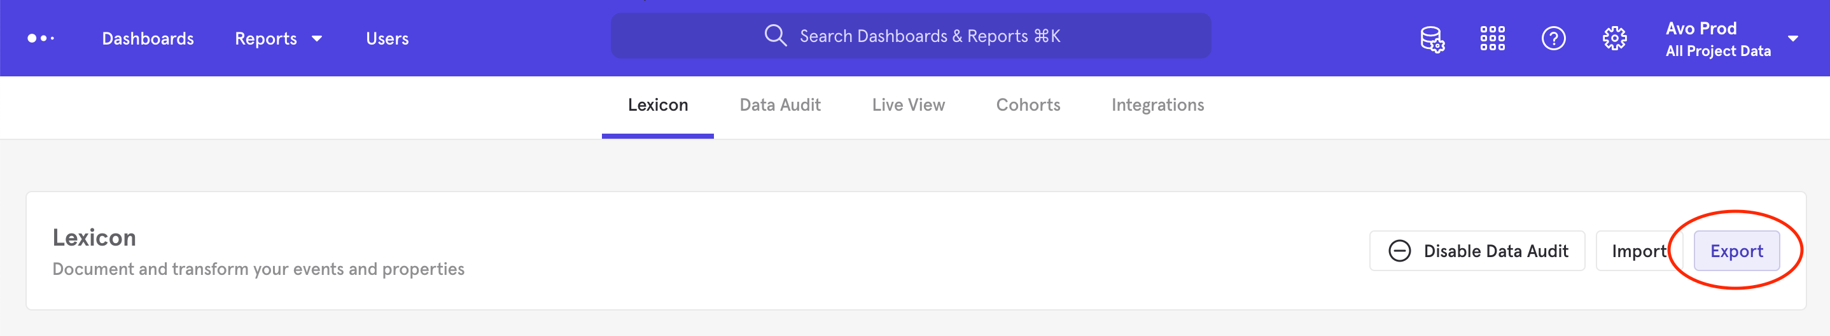This screenshot has height=336, width=1830.
Task: Click the magnifying glass search icon
Action: click(x=775, y=36)
